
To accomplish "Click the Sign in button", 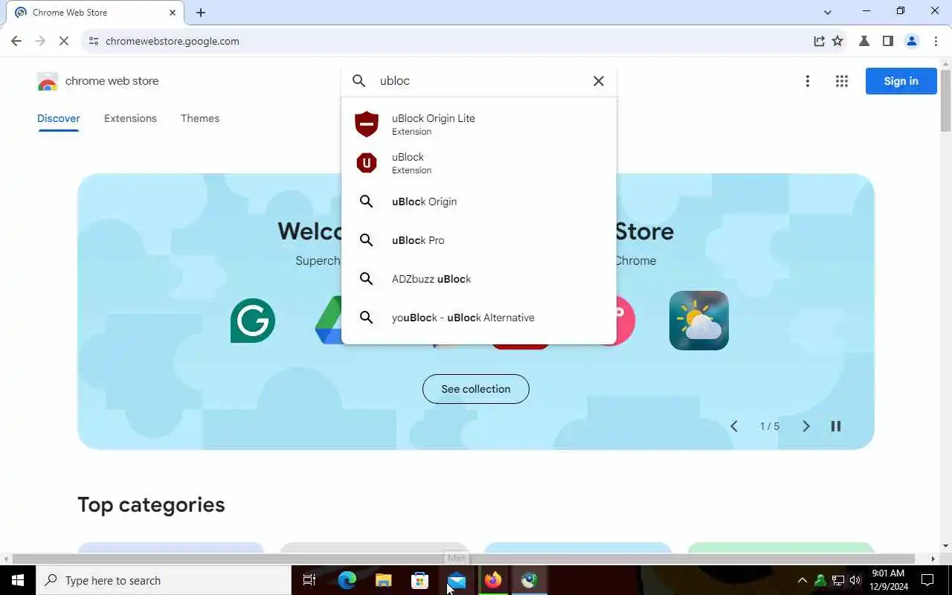I will [x=901, y=81].
